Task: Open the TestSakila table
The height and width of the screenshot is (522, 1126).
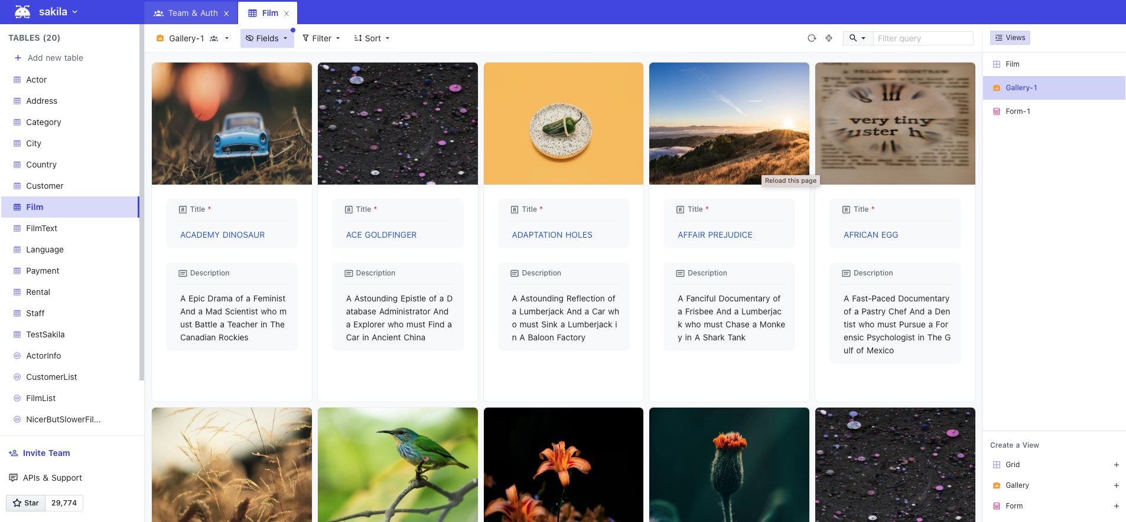Action: (x=70, y=334)
